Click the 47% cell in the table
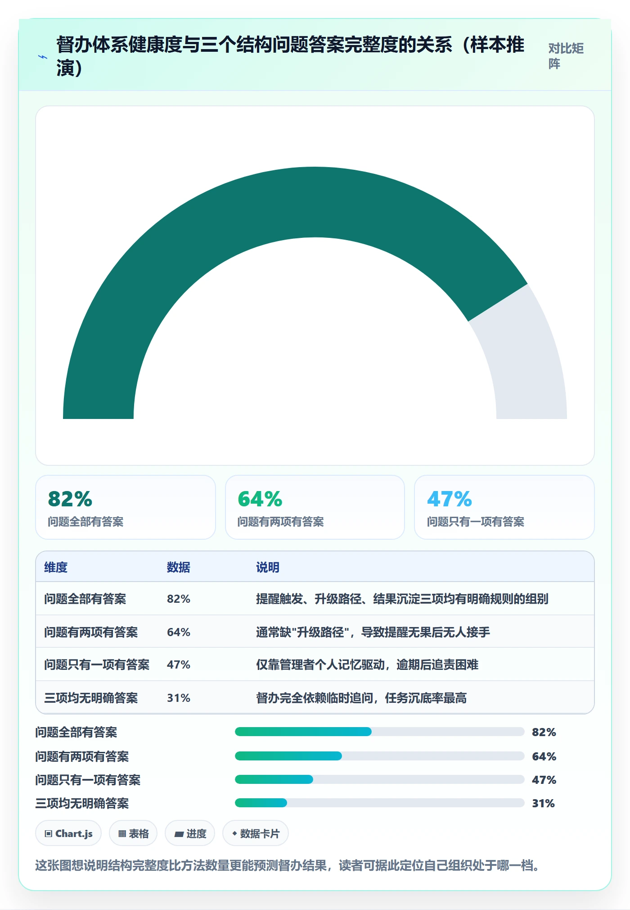The width and height of the screenshot is (630, 910). 179,664
